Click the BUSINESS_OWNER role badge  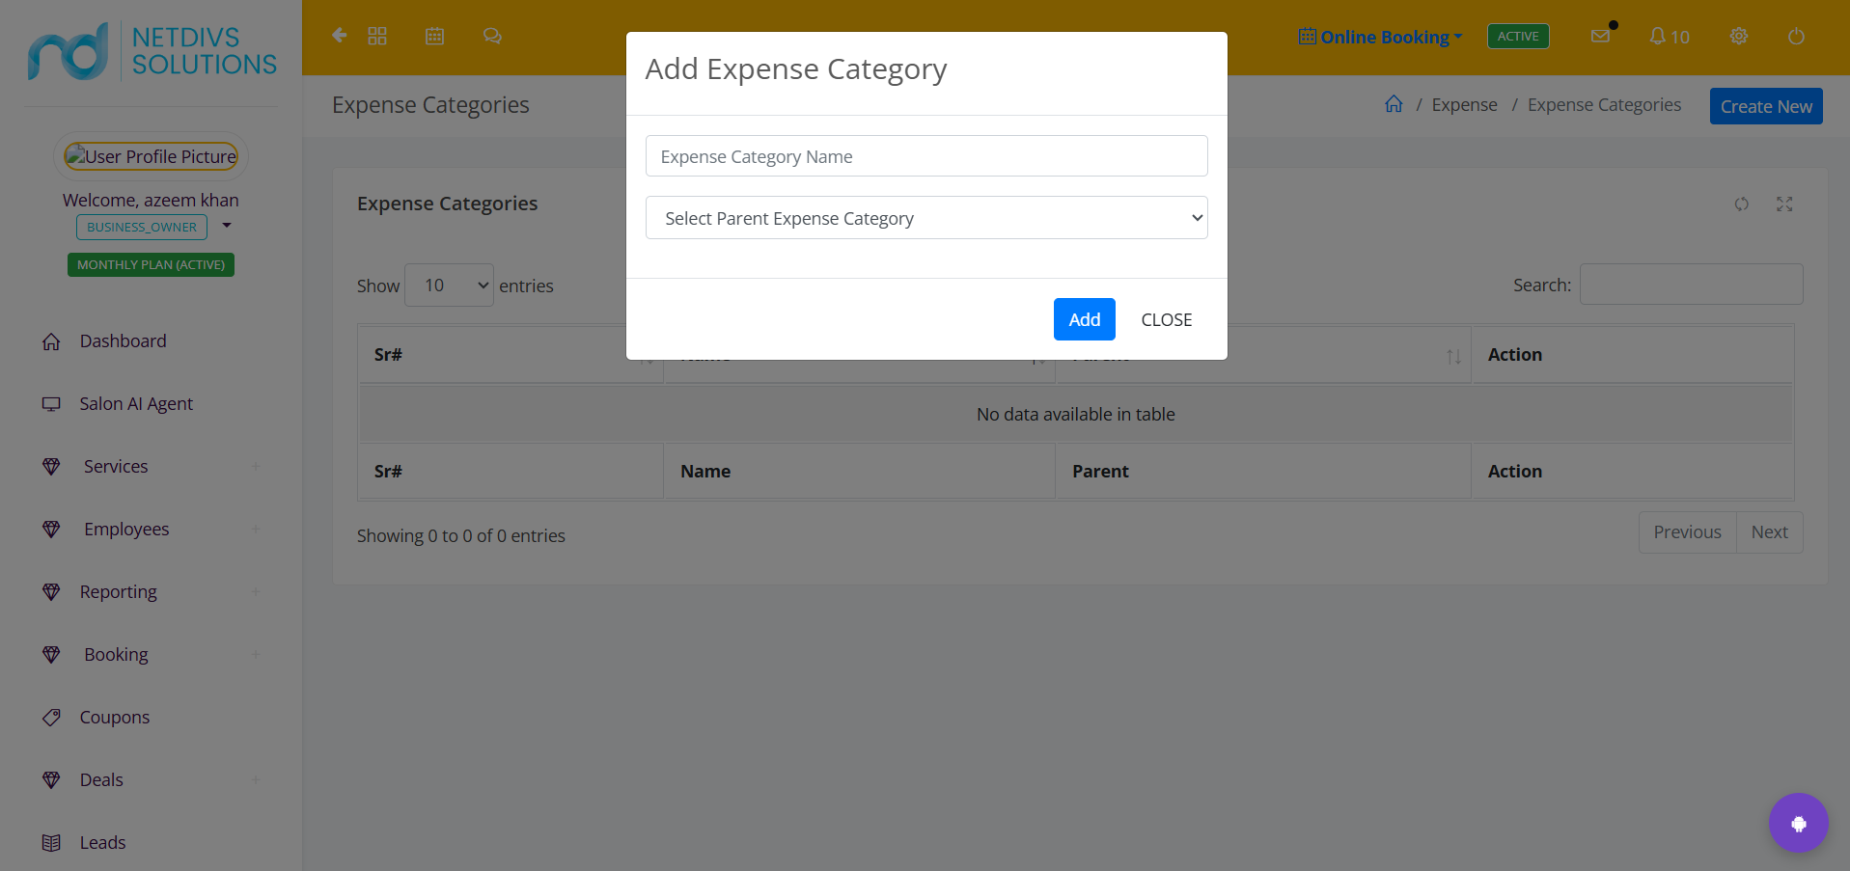pos(142,227)
